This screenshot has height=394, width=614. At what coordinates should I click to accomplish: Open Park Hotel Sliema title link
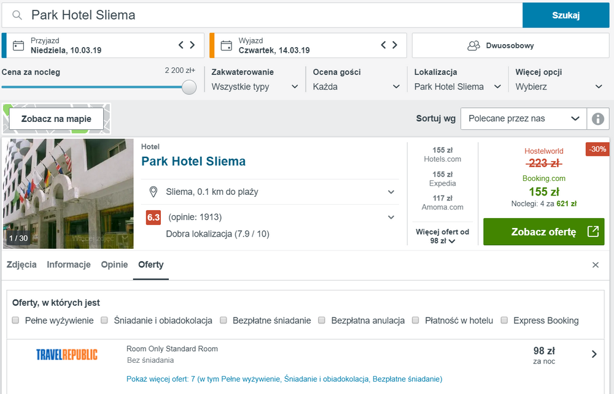[193, 161]
